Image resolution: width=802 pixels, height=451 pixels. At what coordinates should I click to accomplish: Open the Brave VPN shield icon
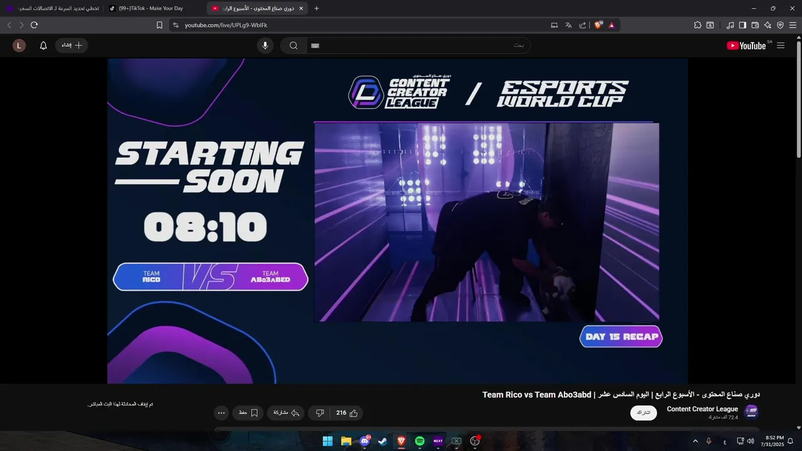pyautogui.click(x=780, y=25)
